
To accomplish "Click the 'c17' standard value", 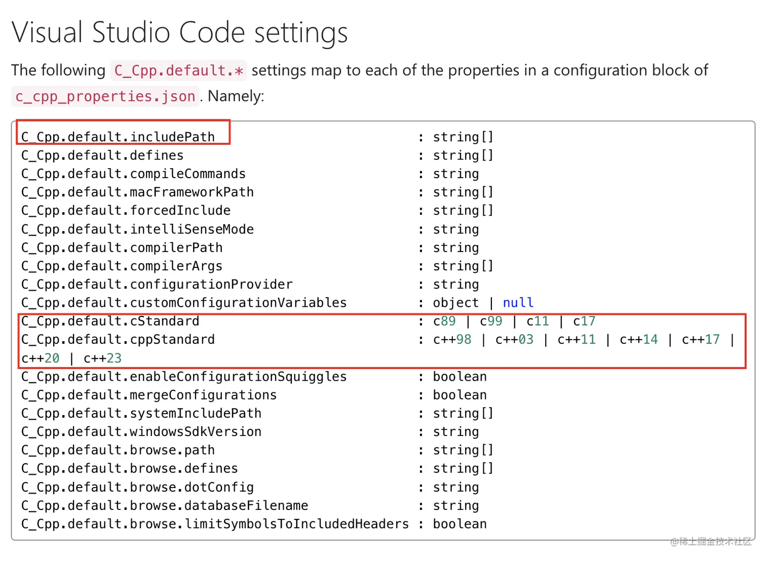I will pos(584,322).
